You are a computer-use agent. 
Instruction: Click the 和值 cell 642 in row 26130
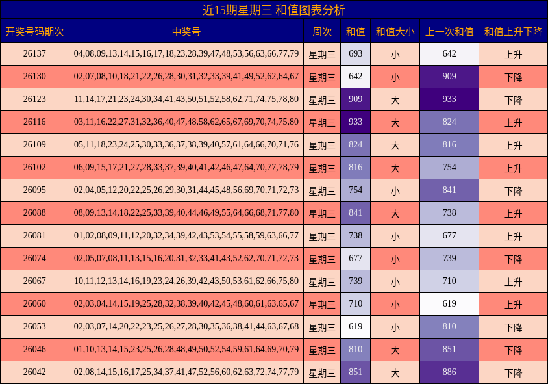[355, 77]
